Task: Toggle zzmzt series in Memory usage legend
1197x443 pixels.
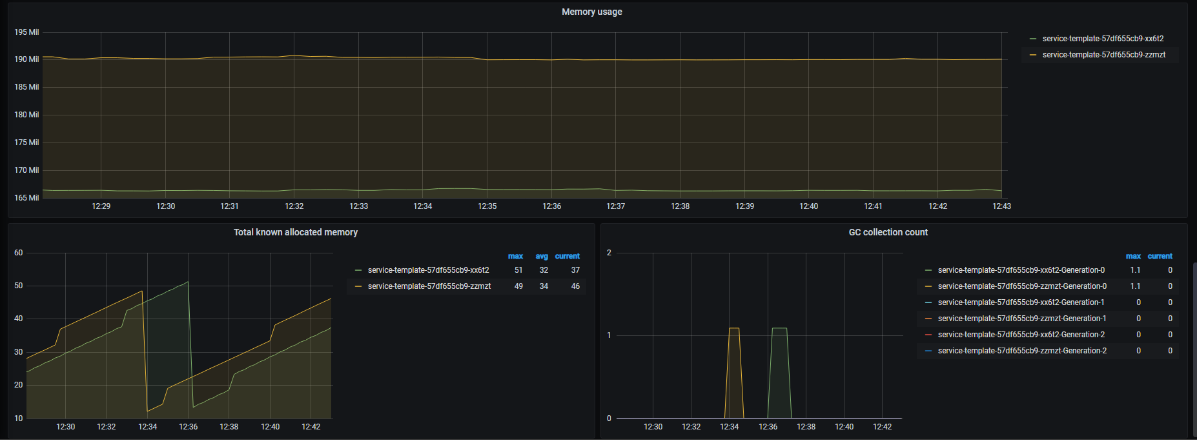Action: pos(1104,55)
